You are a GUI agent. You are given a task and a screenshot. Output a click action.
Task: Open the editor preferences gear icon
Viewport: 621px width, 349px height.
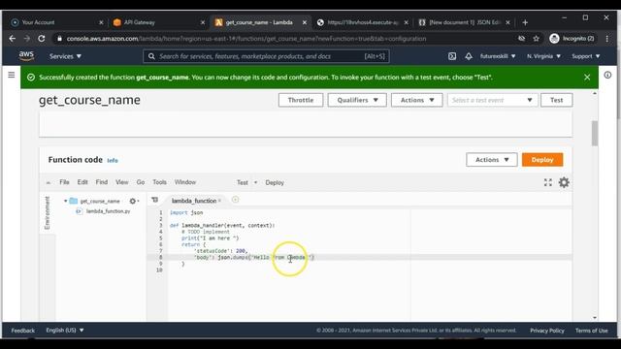(564, 182)
